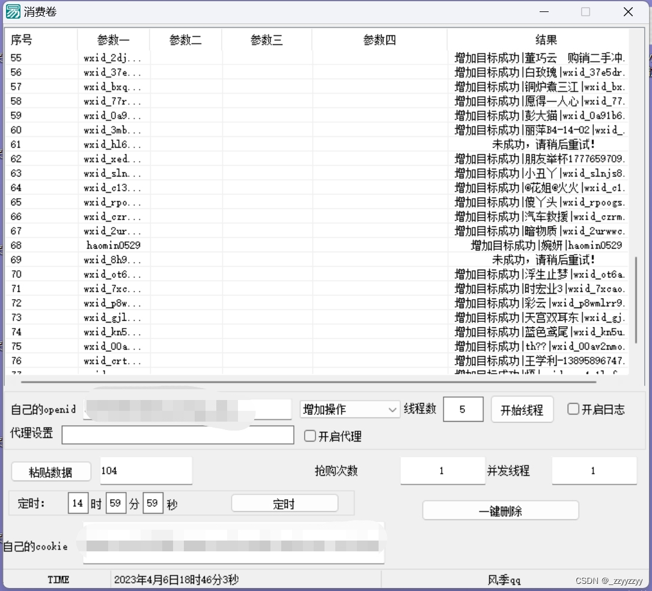Focus the 抢购次数 input field
This screenshot has height=591, width=652.
(x=442, y=471)
